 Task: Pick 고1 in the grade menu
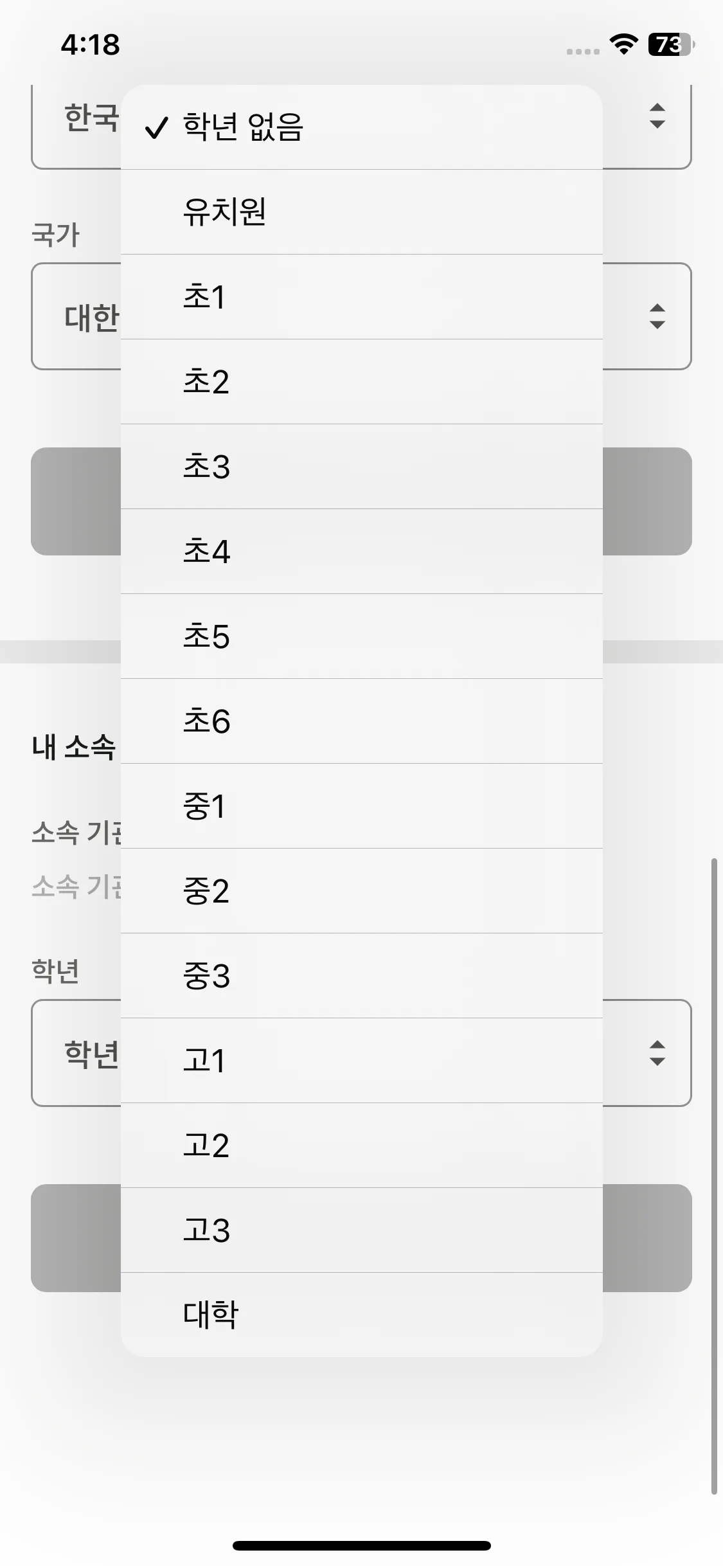point(361,1060)
